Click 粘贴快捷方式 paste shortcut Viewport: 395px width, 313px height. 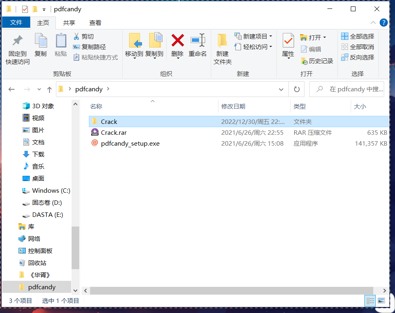coord(95,58)
